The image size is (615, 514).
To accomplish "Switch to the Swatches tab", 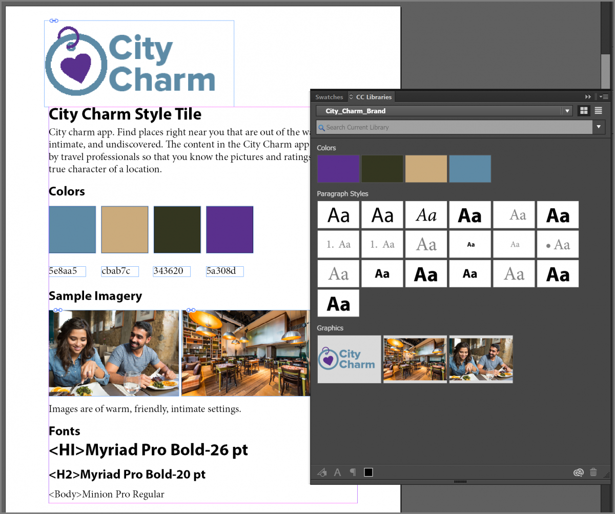I will (x=329, y=97).
